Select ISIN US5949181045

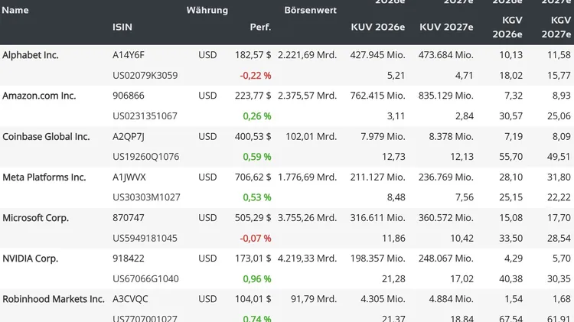tap(145, 238)
